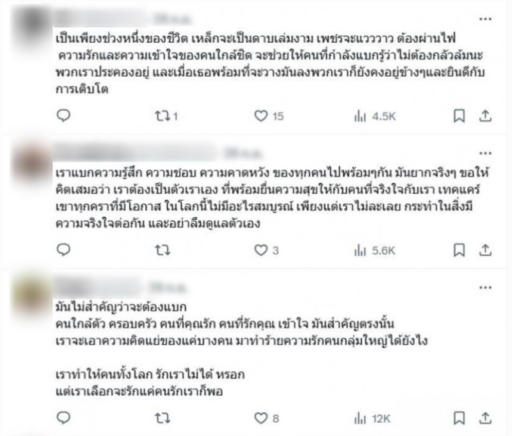
Task: Share the third tweet
Action: (x=485, y=418)
